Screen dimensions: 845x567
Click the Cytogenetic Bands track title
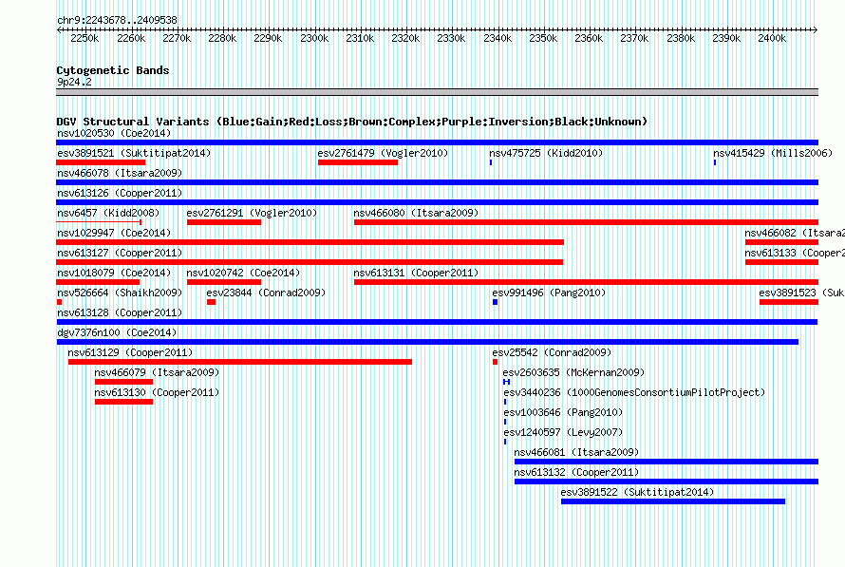click(x=113, y=70)
